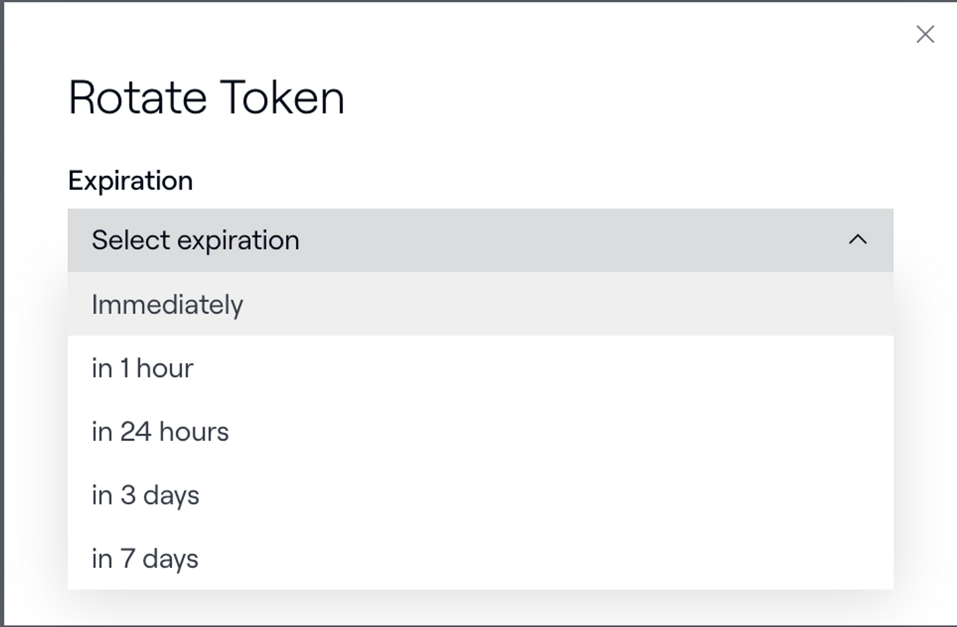Viewport: 957px width, 627px height.
Task: Select the twenty-four hour expiration entry
Action: coord(160,431)
